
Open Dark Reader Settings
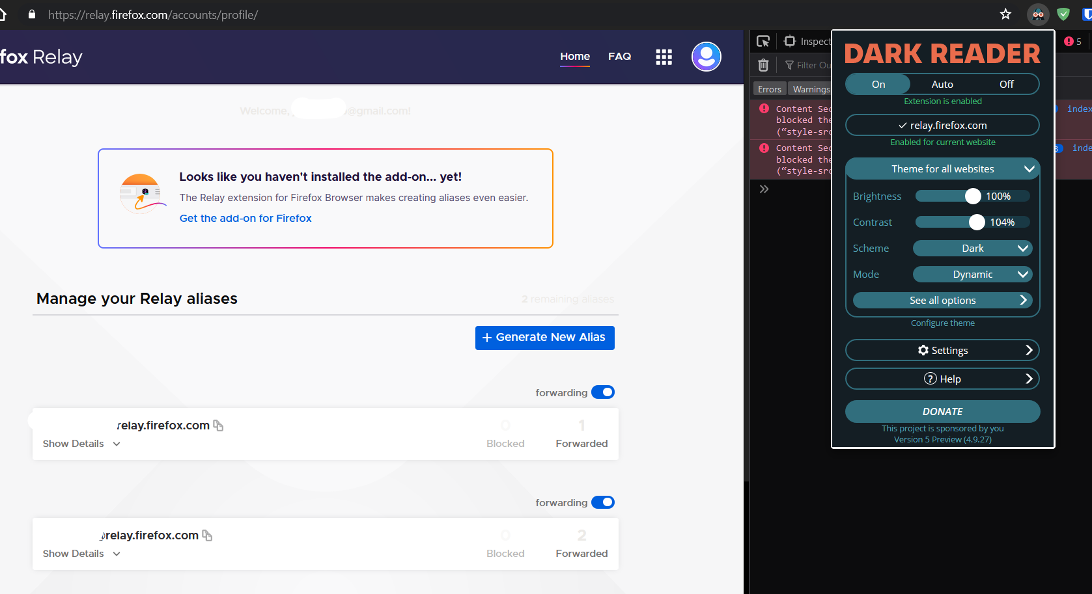pyautogui.click(x=942, y=351)
